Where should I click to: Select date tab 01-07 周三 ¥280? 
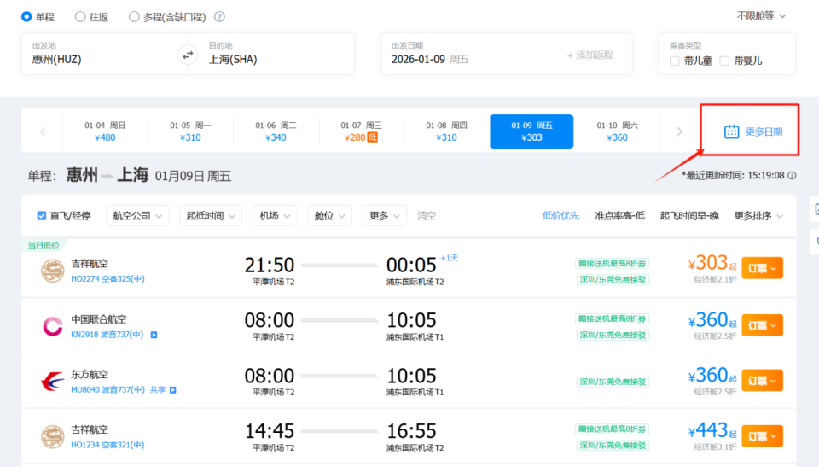[361, 131]
